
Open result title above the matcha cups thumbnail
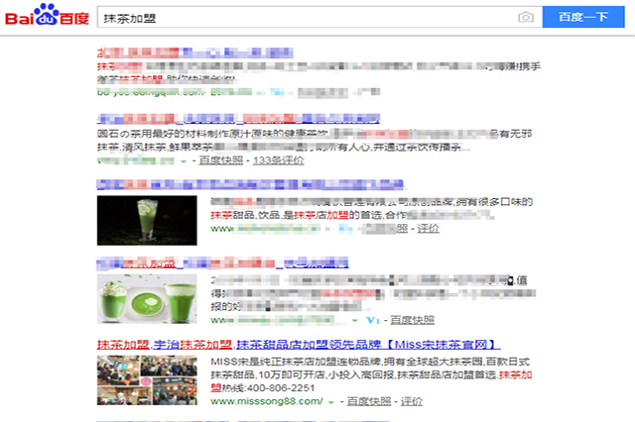222,264
